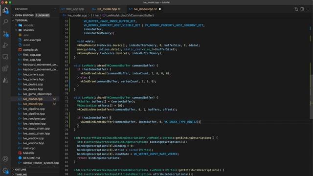This screenshot has height=176, width=313.
Task: Click line number 77 in gutter
Action: coord(67,122)
